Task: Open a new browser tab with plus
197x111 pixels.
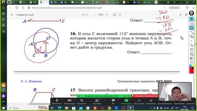Action: pyautogui.click(x=156, y=2)
